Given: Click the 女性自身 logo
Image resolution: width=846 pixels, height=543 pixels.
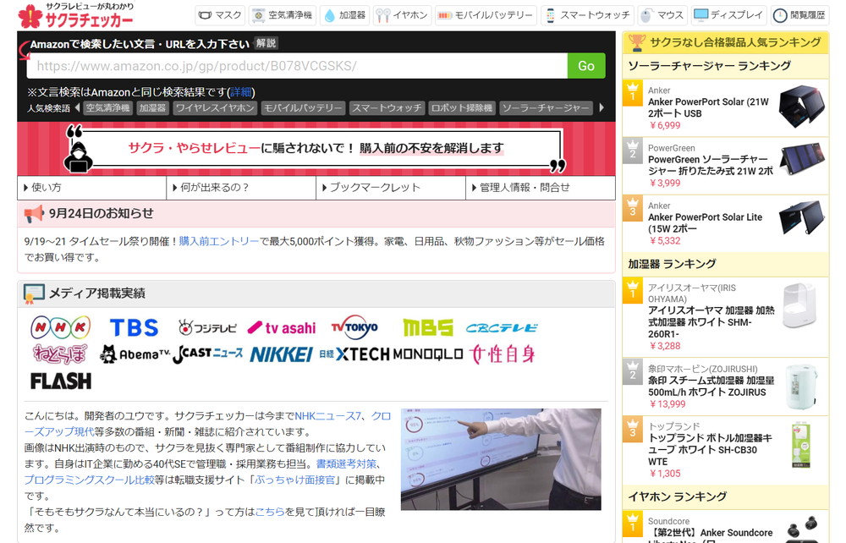Looking at the screenshot, I should (x=502, y=354).
